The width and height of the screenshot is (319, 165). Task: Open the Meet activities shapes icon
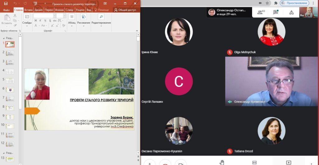(292, 12)
